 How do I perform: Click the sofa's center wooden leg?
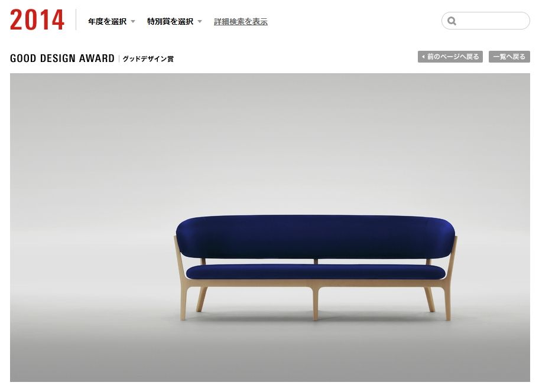[x=315, y=304]
